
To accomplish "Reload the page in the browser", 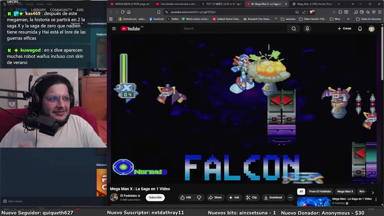I will [123, 12].
